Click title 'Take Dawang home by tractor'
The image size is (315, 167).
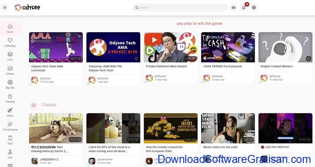pos(50,149)
